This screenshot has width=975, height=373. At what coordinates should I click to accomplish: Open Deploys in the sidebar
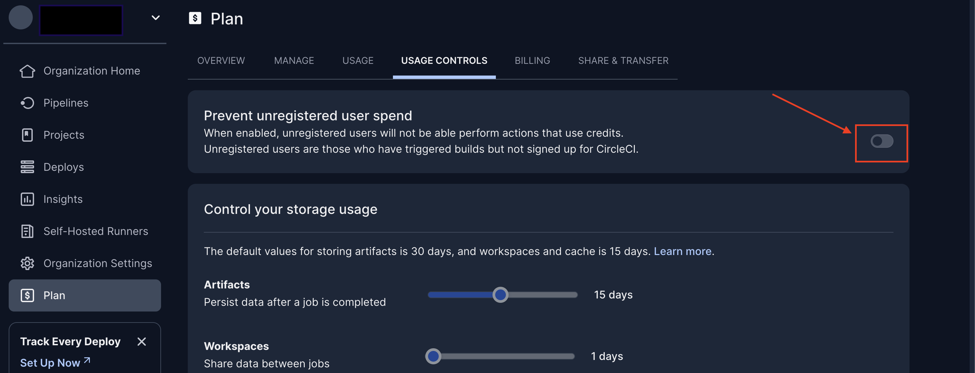click(x=85, y=167)
